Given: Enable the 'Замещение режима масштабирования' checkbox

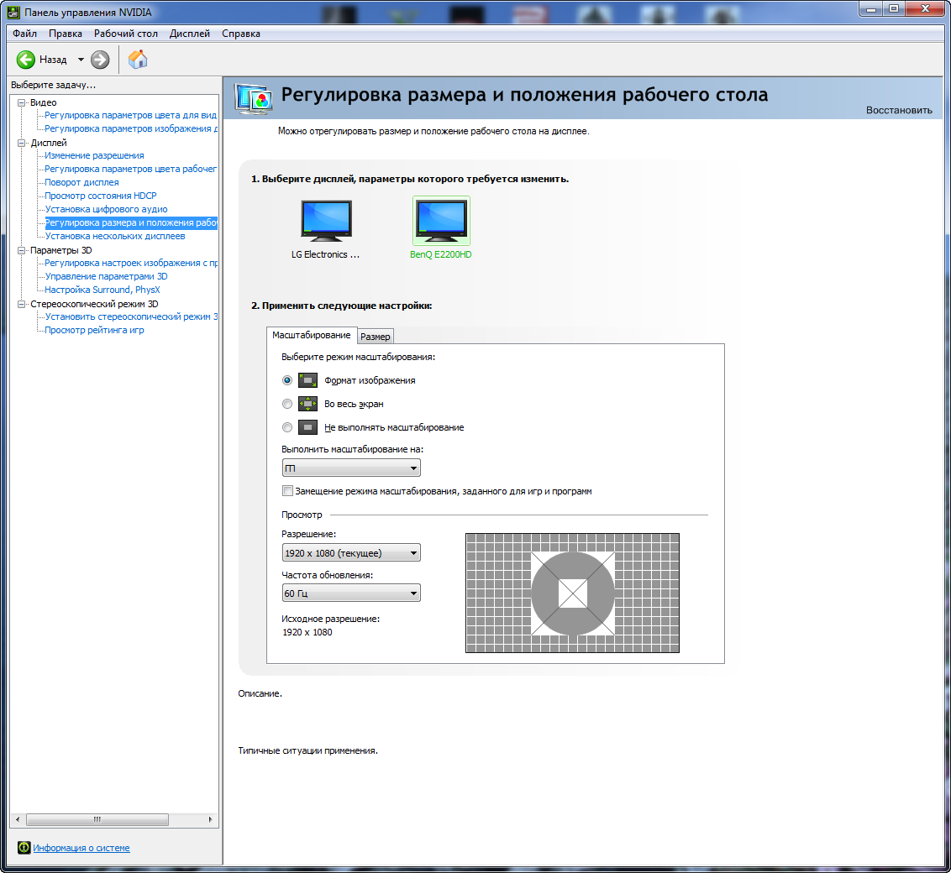Looking at the screenshot, I should 288,491.
